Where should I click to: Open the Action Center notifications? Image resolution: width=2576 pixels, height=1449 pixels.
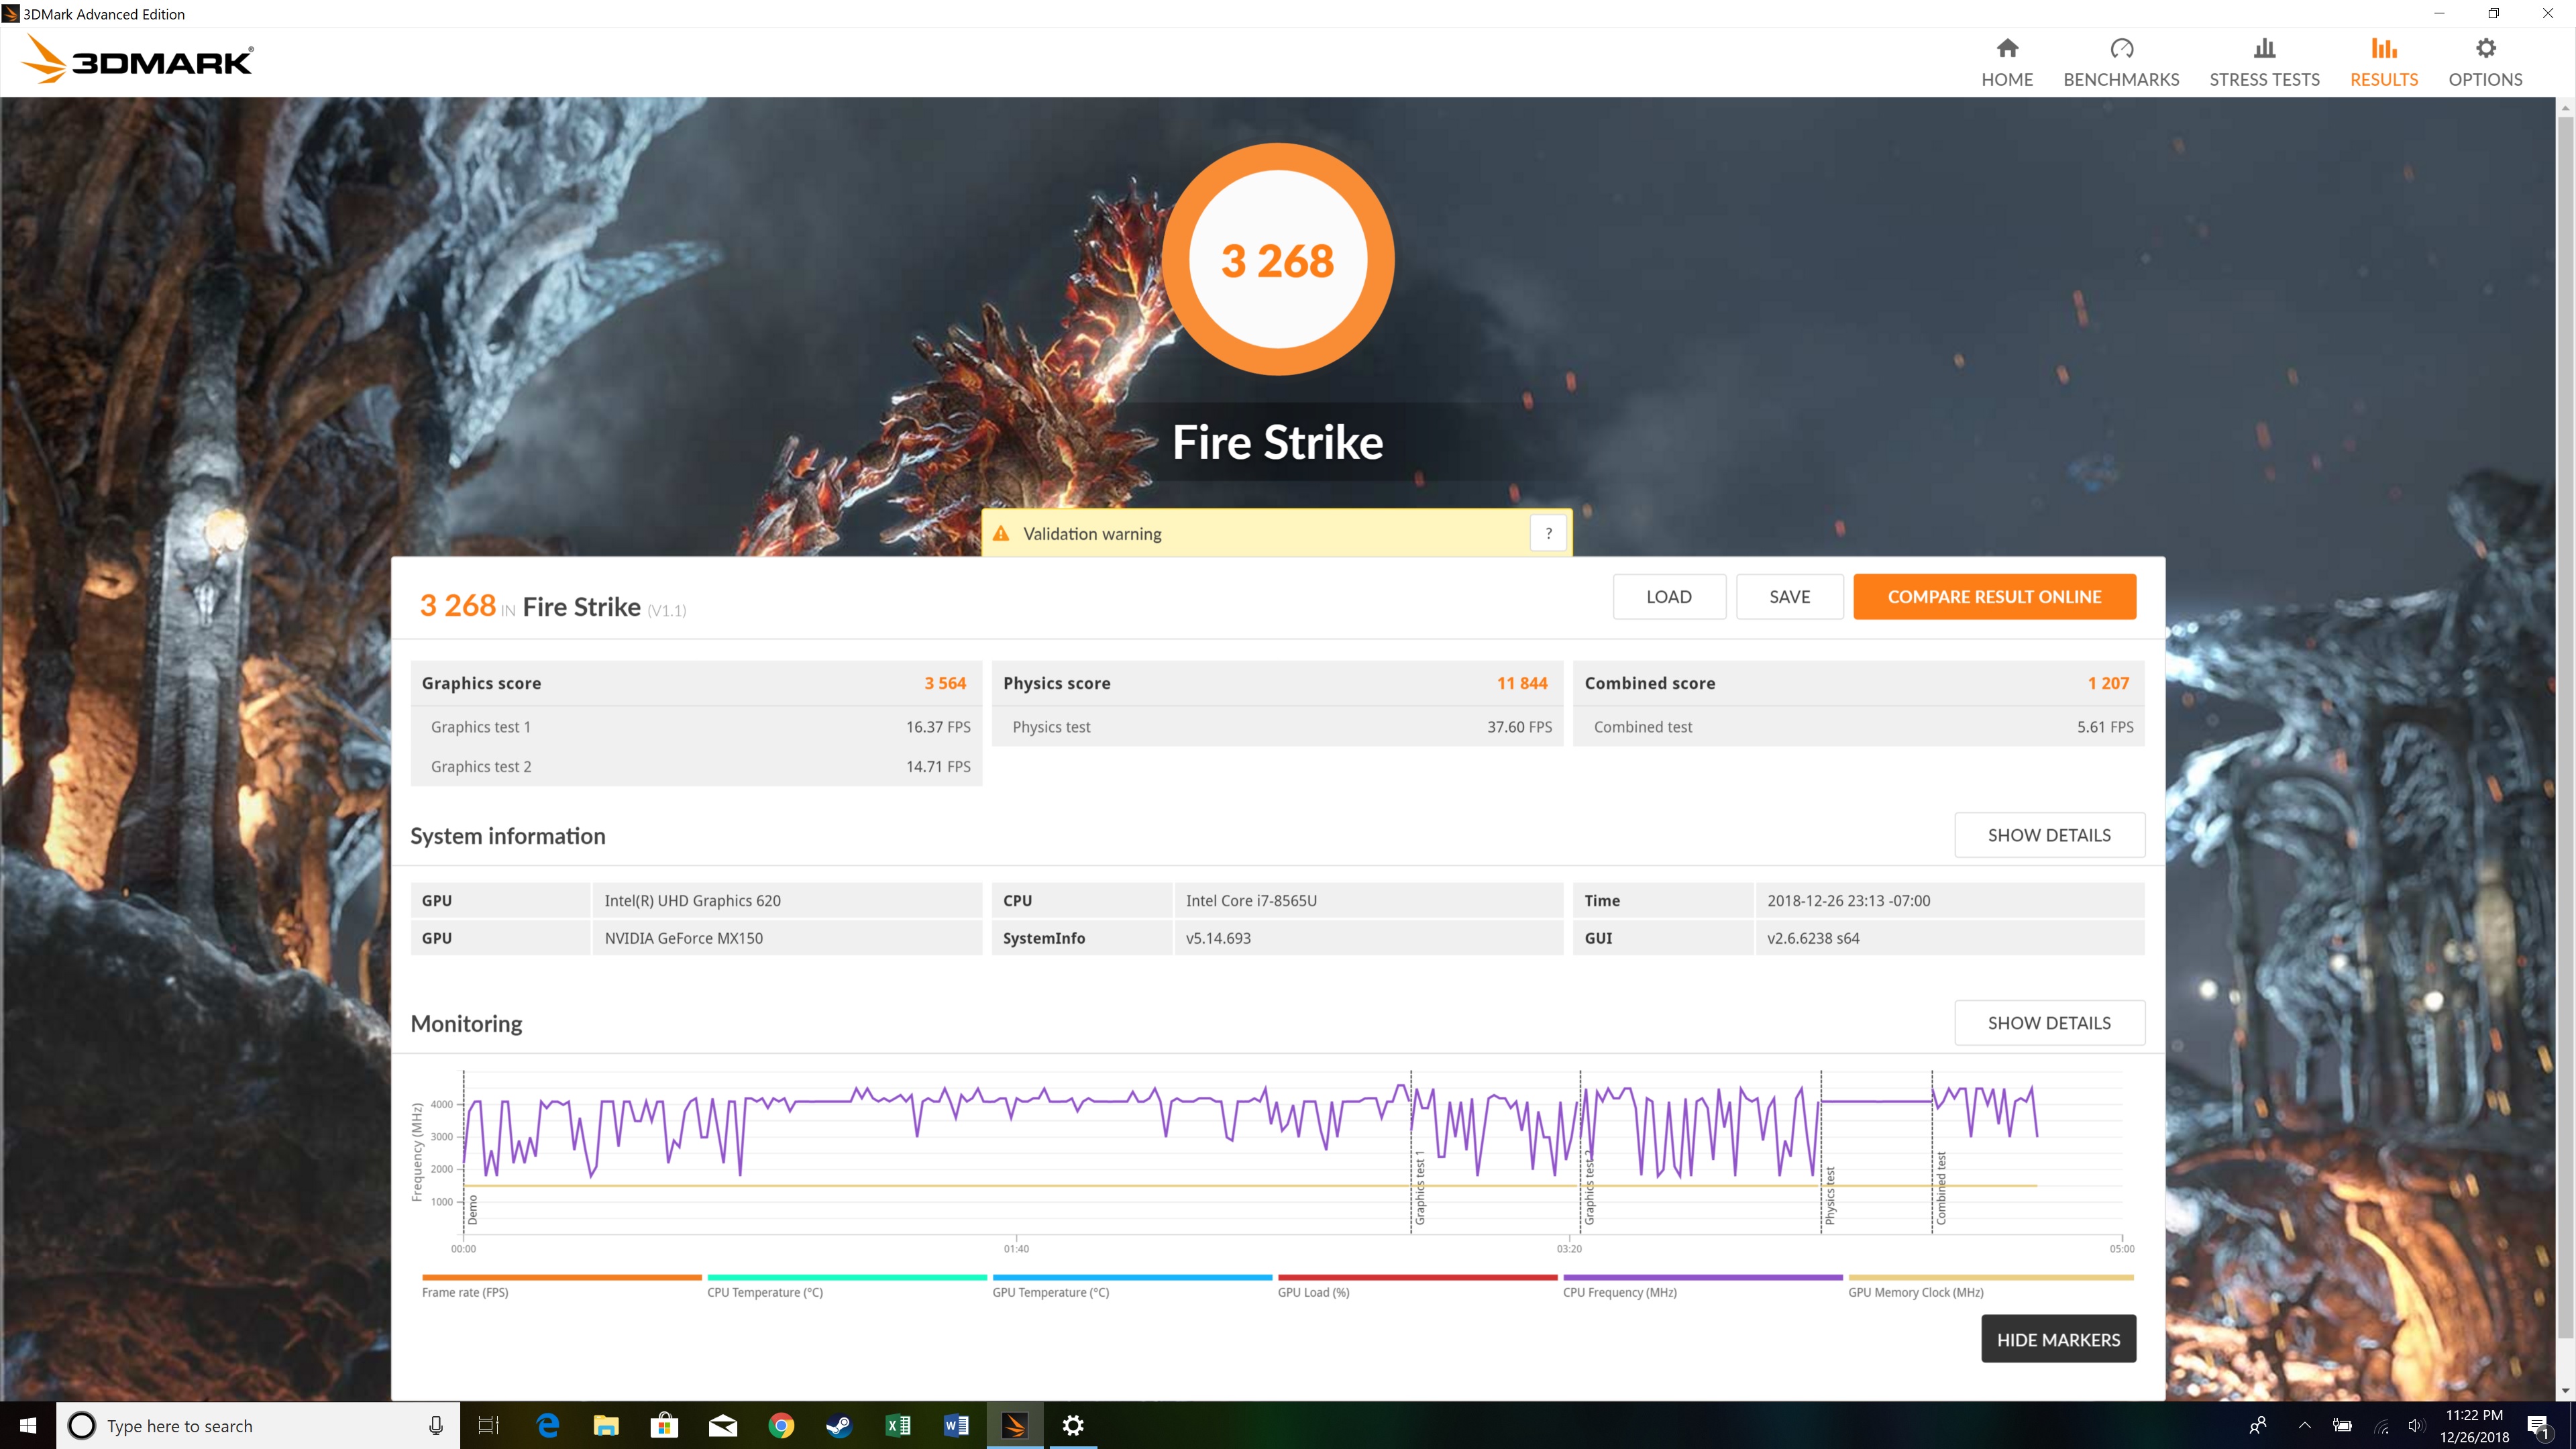click(x=2539, y=1426)
